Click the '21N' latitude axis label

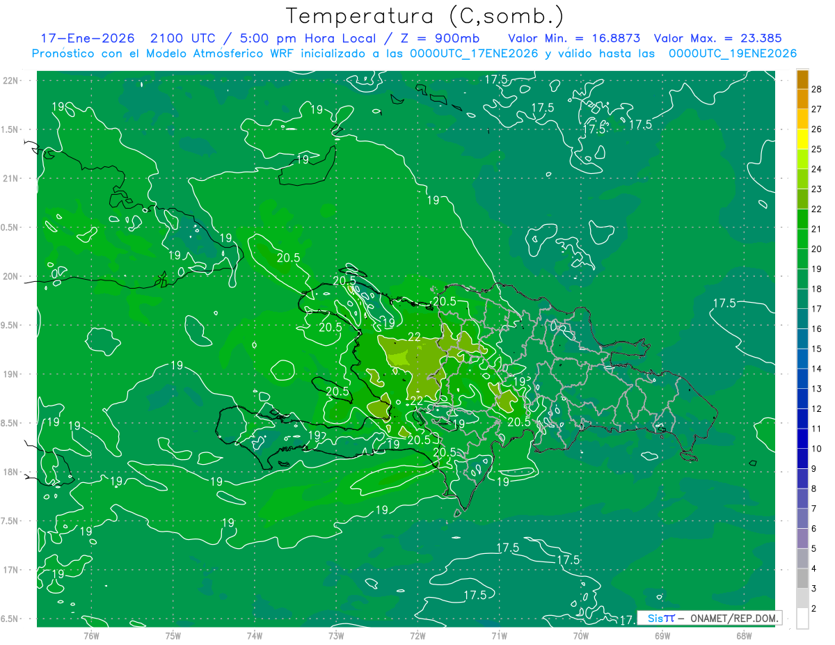pyautogui.click(x=11, y=178)
